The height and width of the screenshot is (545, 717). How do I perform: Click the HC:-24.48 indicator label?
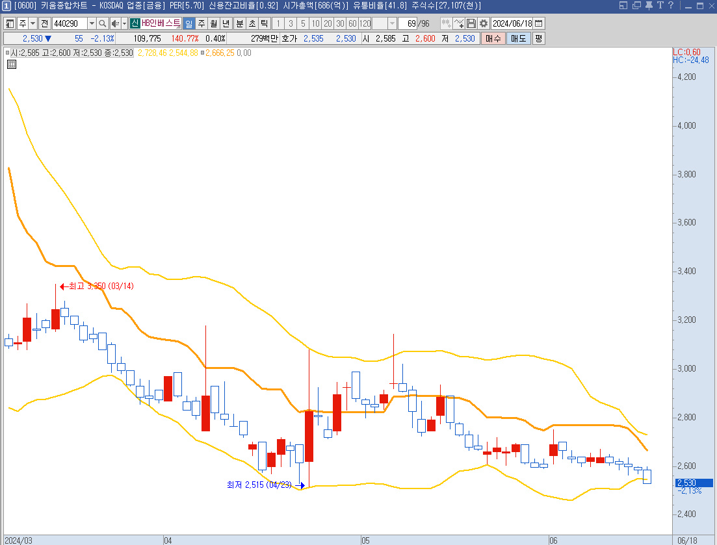[x=690, y=60]
